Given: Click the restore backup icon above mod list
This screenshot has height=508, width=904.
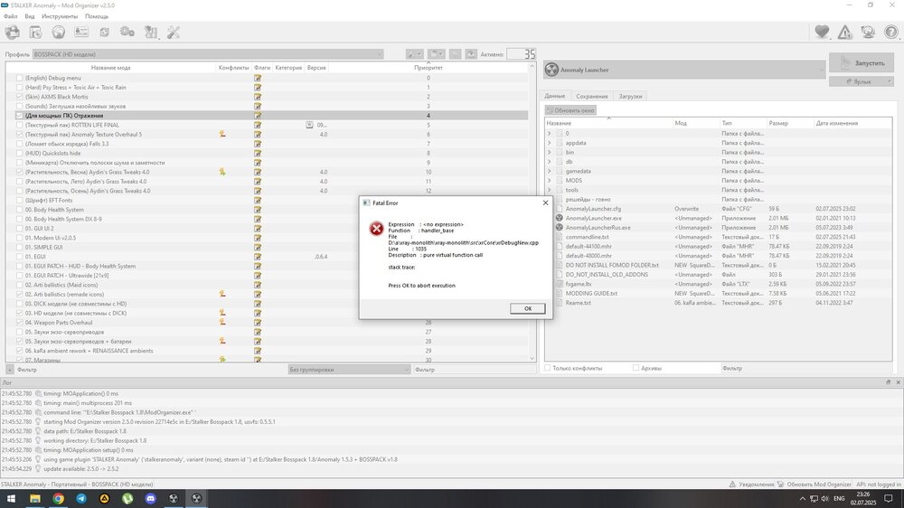Looking at the screenshot, I should tap(456, 53).
